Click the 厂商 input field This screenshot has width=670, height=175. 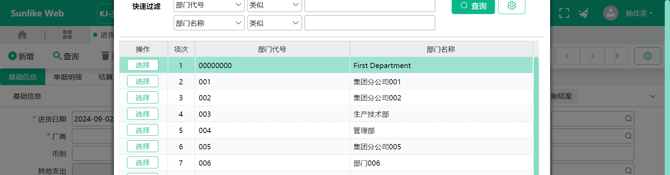[93, 136]
